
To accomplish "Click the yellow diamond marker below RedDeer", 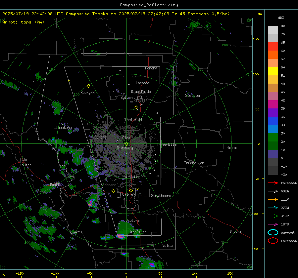I will point(136,107).
